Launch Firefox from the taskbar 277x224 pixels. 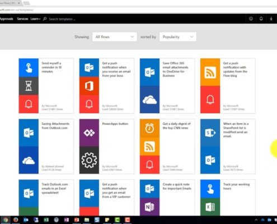coord(16,220)
